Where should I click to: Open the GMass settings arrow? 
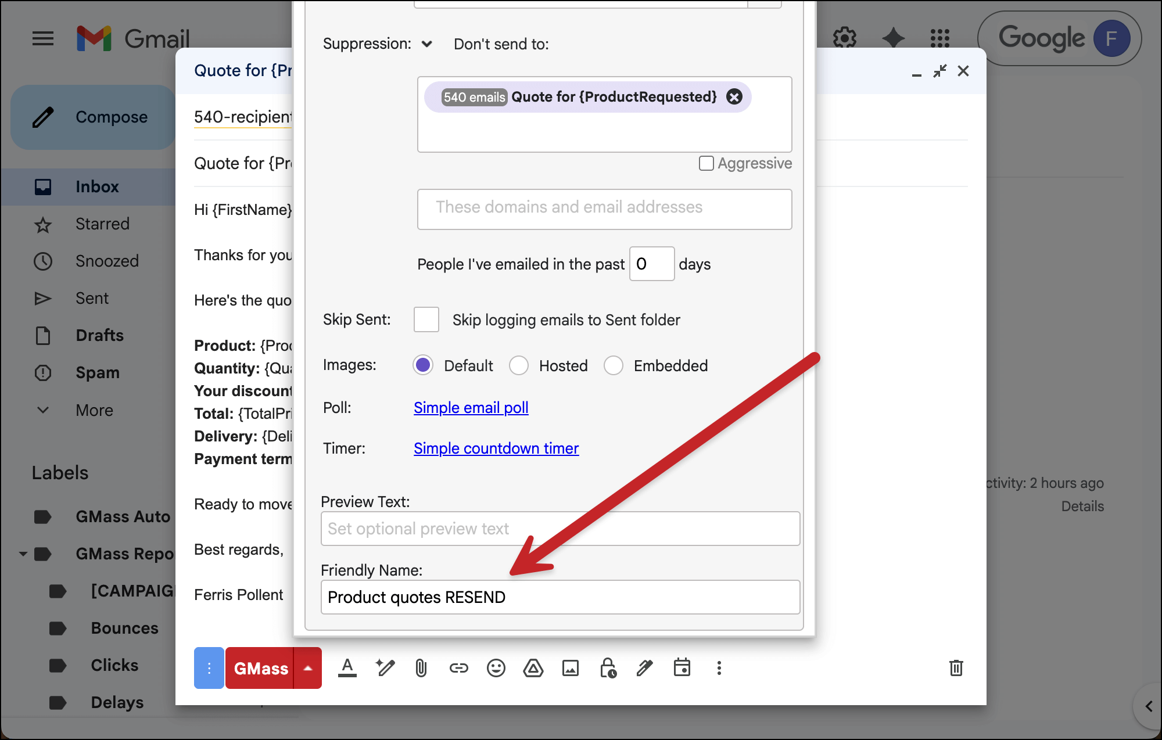308,668
